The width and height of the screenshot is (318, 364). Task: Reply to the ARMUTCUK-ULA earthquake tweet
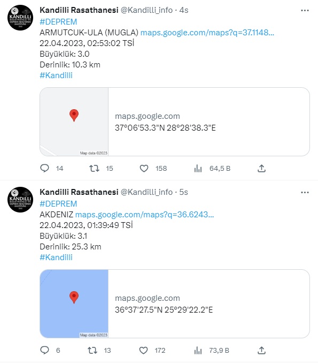click(44, 168)
